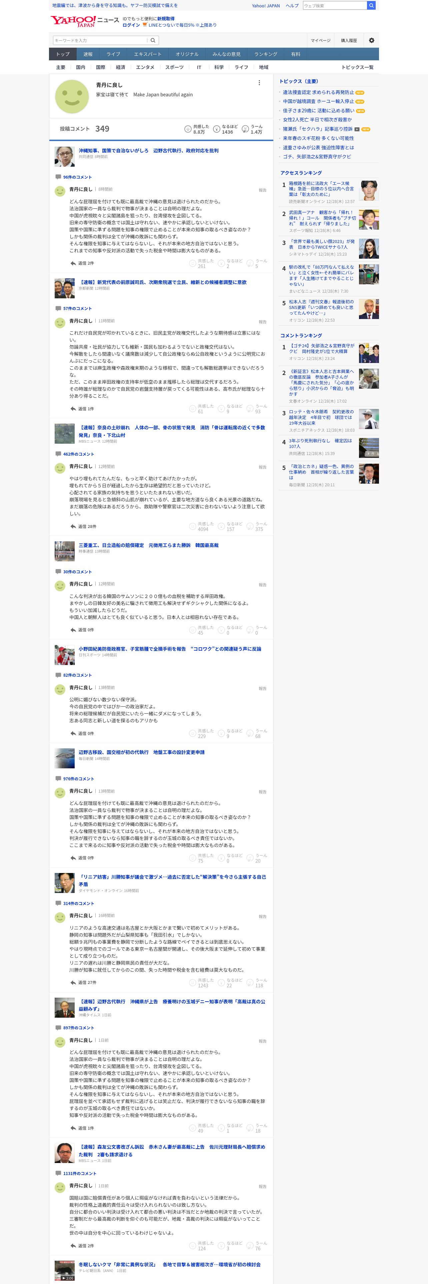The image size is (428, 1284).
Task: Open the ランキング tab
Action: [266, 54]
